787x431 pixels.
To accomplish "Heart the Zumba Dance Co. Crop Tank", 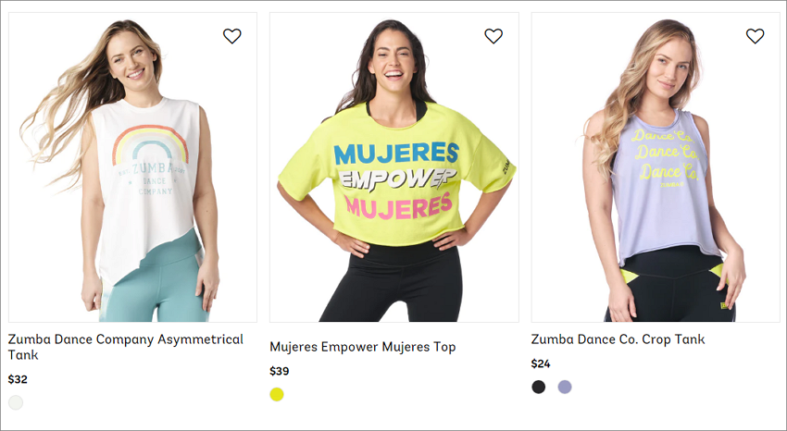I will 755,36.
